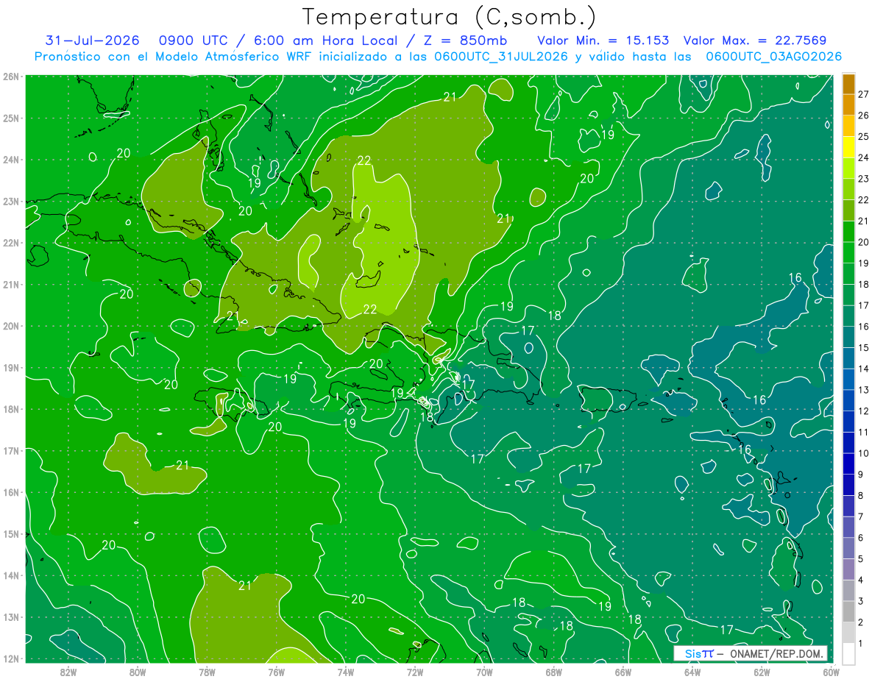Click color scale label "10"

863,453
